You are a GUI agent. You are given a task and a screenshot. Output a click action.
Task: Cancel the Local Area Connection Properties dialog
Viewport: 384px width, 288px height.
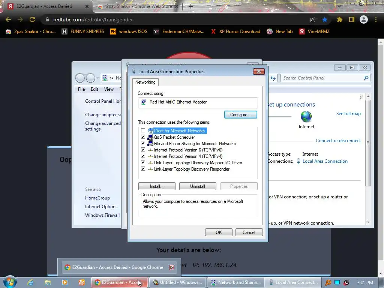pyautogui.click(x=249, y=232)
